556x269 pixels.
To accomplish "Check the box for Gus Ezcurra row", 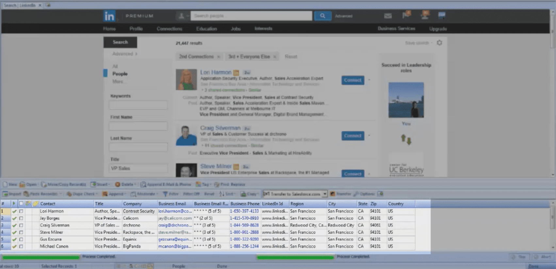I will pyautogui.click(x=21, y=239).
